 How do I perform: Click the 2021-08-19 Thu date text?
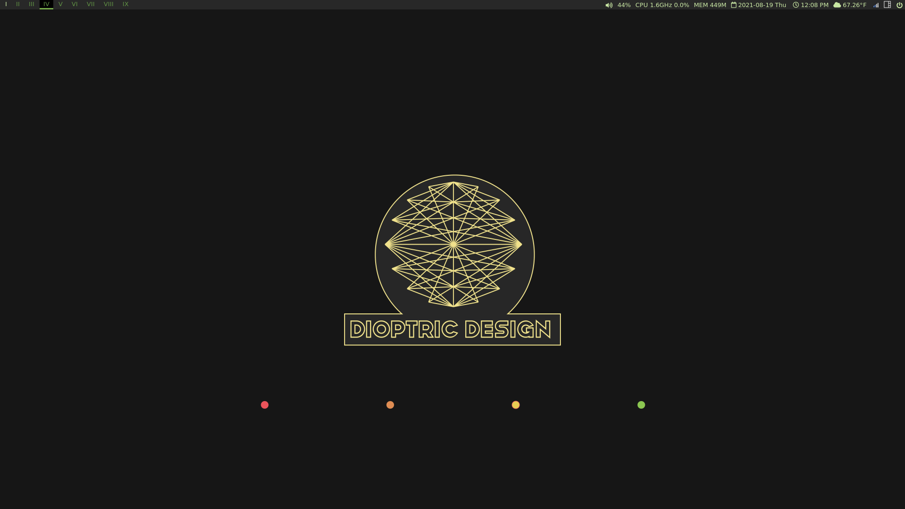(762, 5)
